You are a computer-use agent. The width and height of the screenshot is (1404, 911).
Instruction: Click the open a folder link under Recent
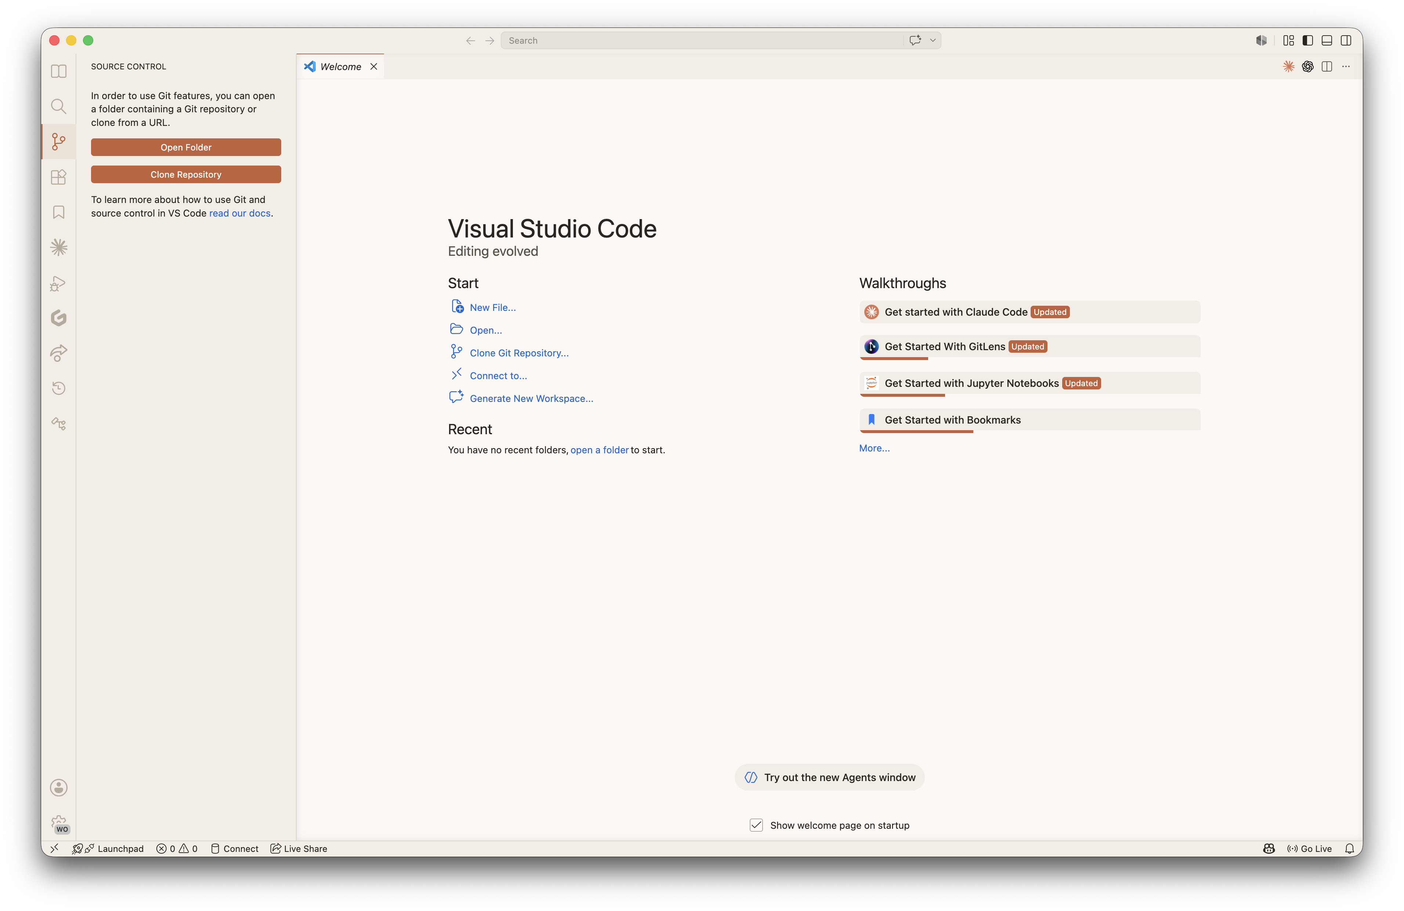[x=599, y=450]
